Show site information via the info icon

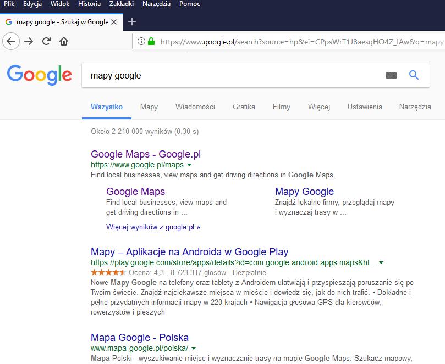(x=141, y=41)
